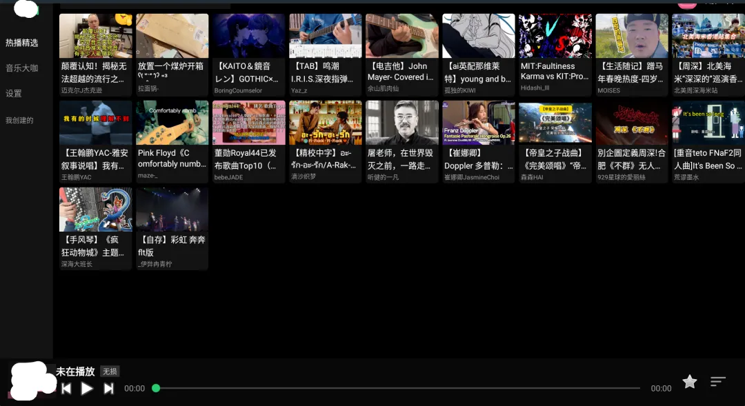Open the 热播精选 sidebar tab

(22, 43)
